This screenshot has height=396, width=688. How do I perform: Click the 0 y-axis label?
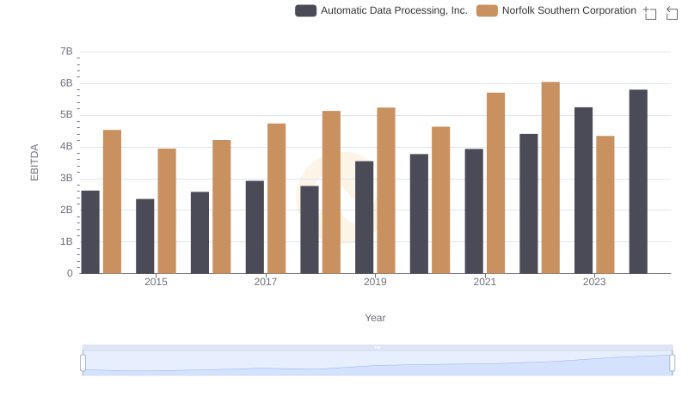pos(70,273)
